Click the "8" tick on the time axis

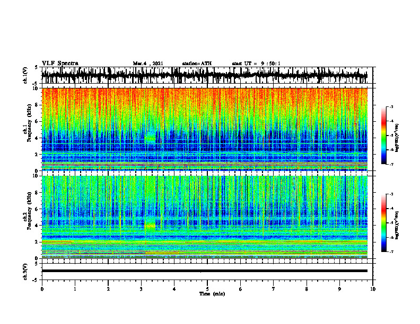coord(307,289)
